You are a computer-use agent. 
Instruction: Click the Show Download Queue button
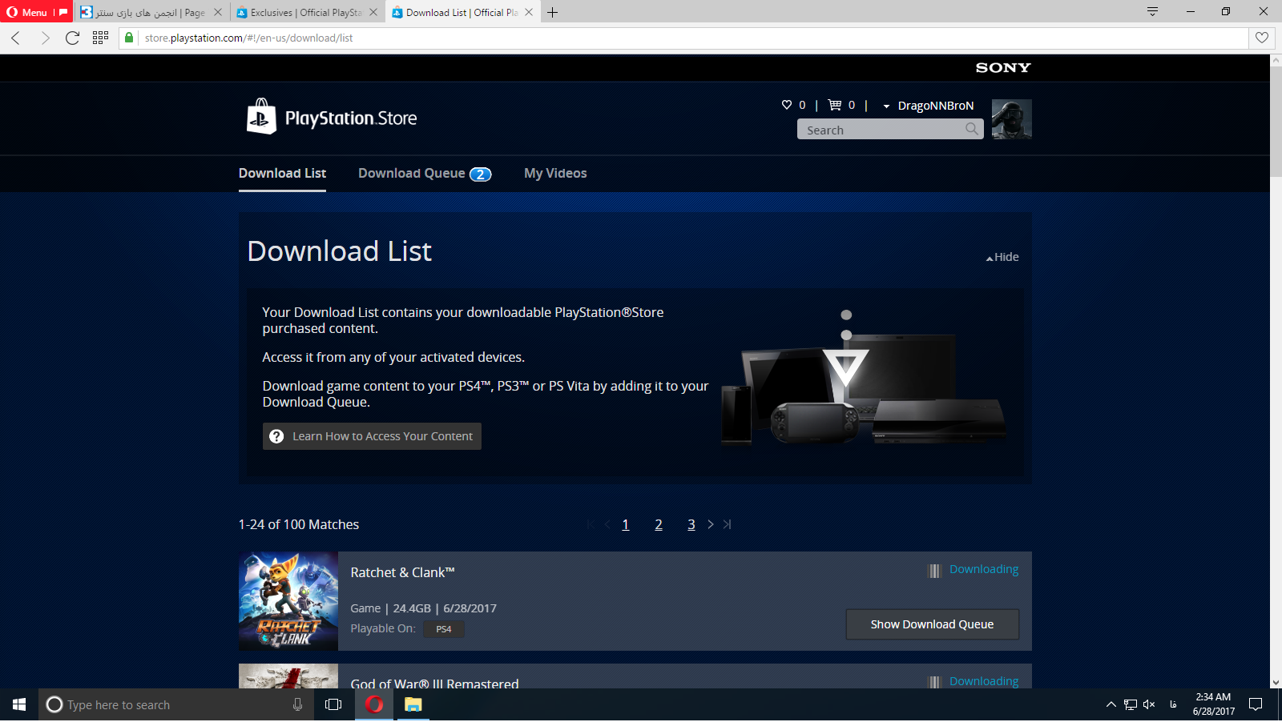coord(932,624)
